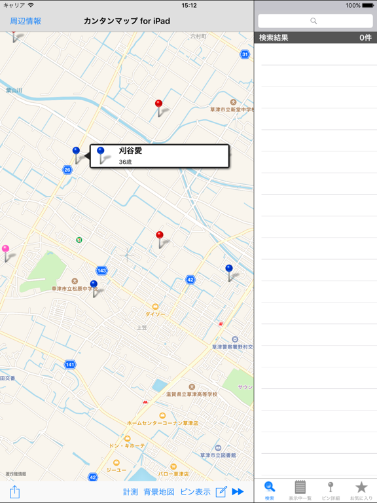
Task: Open the 周辺情報 nearby info button
Action: point(26,21)
